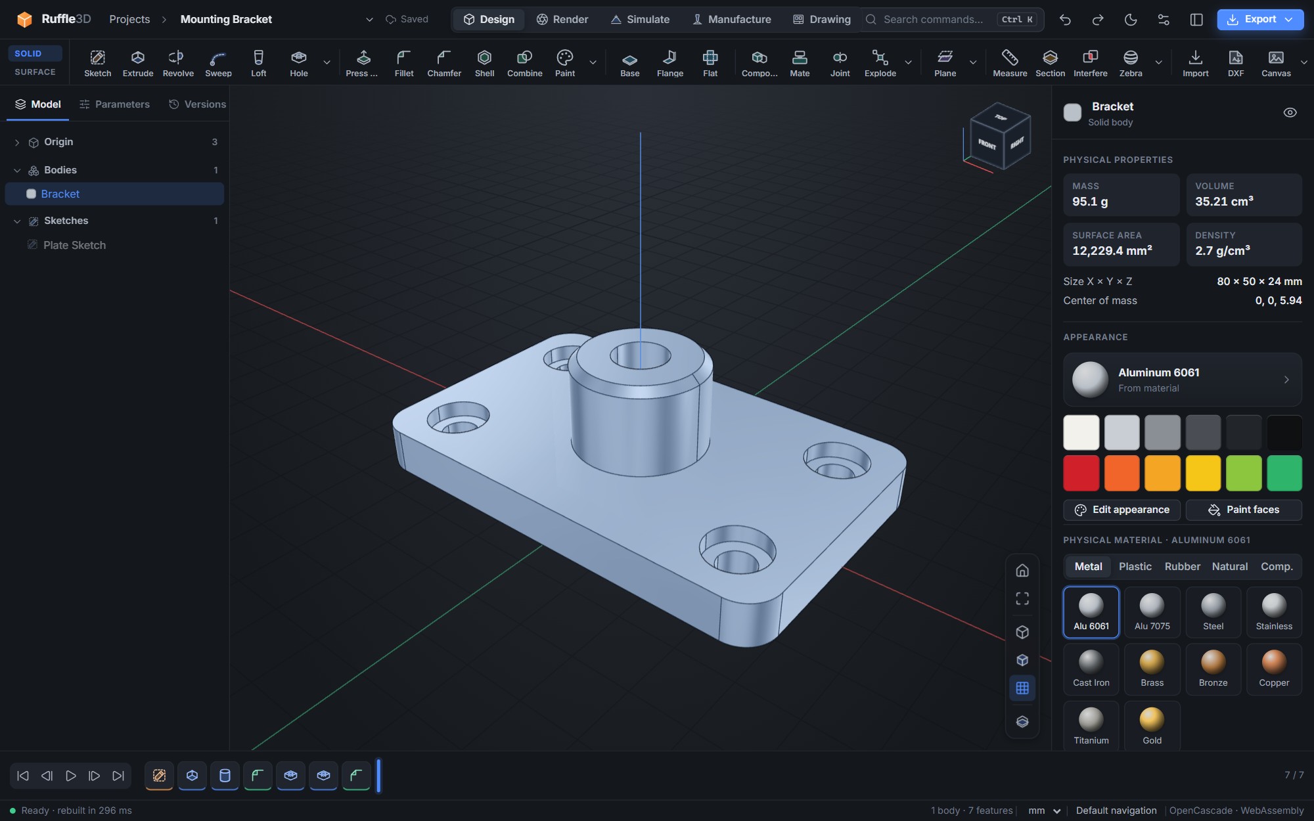Click the Export button
The width and height of the screenshot is (1314, 821).
coord(1260,20)
